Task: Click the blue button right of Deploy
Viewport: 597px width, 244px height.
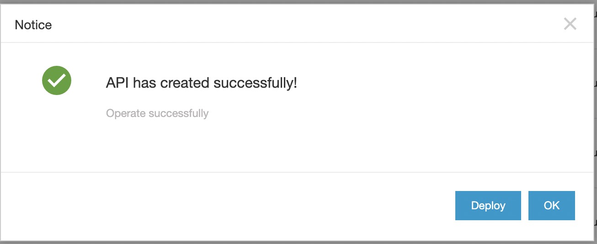Action: click(x=551, y=206)
